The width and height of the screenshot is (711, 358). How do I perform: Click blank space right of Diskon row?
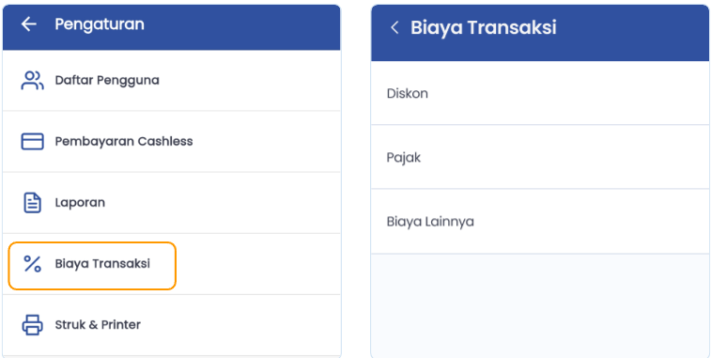[568, 93]
